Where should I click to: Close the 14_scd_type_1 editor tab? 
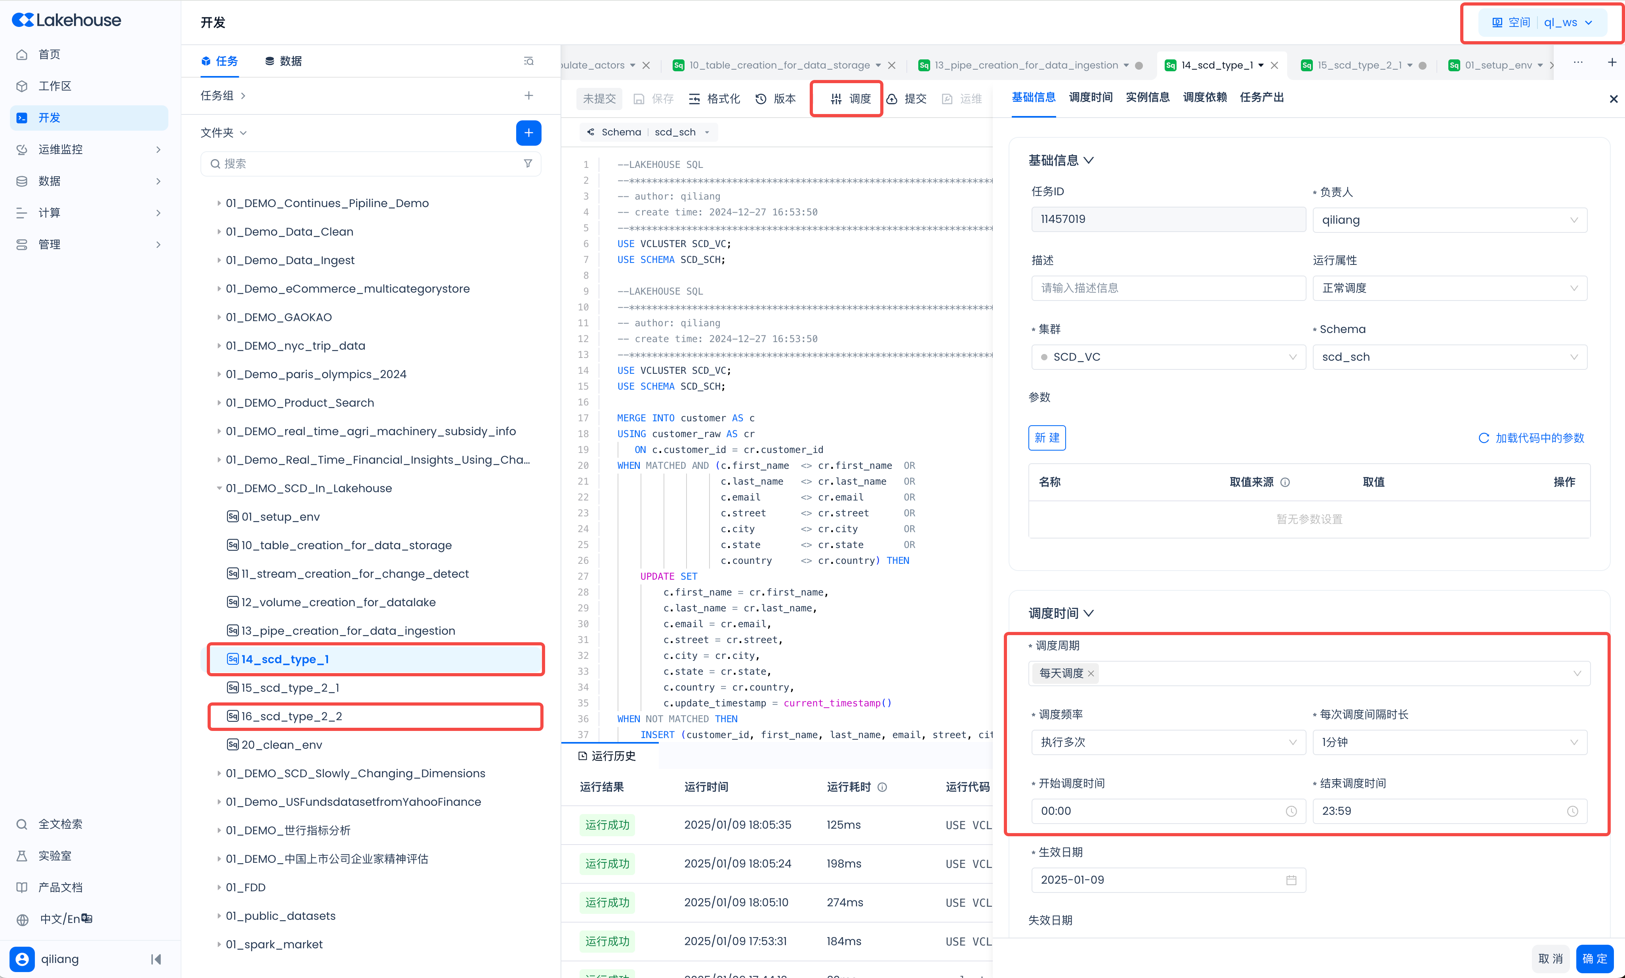coord(1274,65)
